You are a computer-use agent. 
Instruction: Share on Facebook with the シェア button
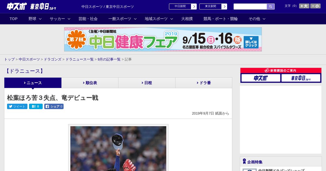point(54,106)
